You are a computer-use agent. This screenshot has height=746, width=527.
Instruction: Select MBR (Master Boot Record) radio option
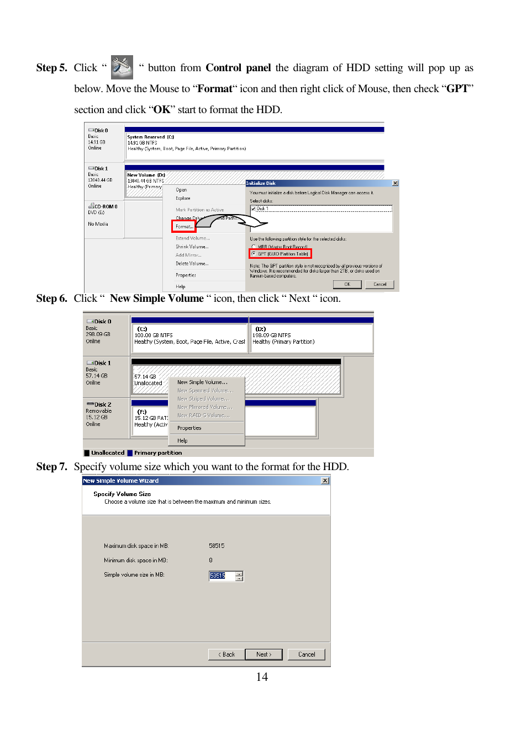click(254, 247)
